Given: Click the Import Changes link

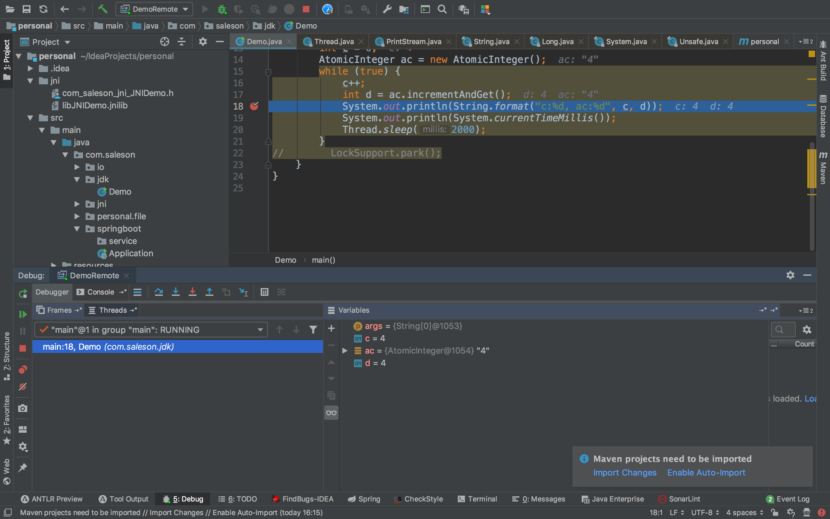Looking at the screenshot, I should [x=624, y=473].
